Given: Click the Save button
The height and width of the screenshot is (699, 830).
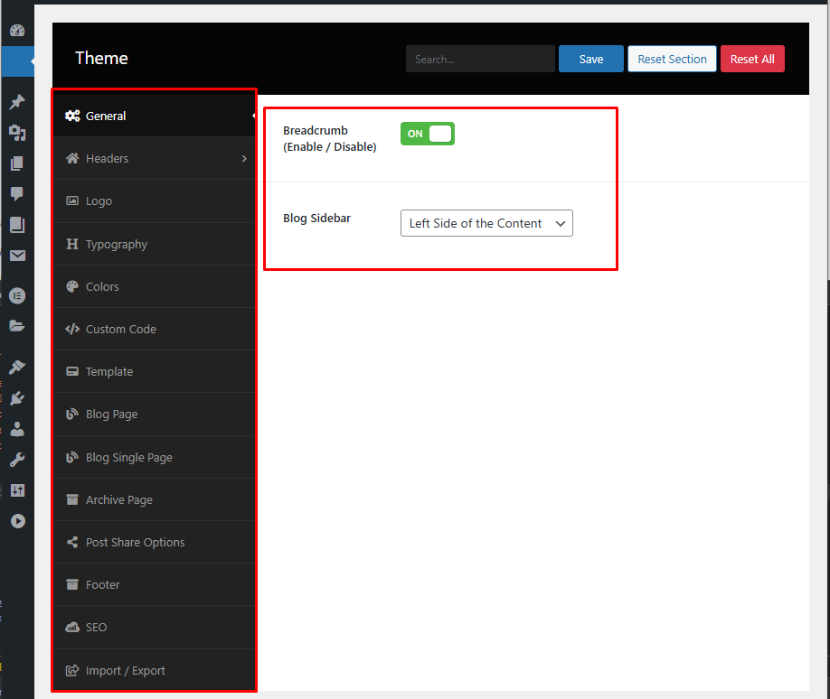Looking at the screenshot, I should point(590,59).
